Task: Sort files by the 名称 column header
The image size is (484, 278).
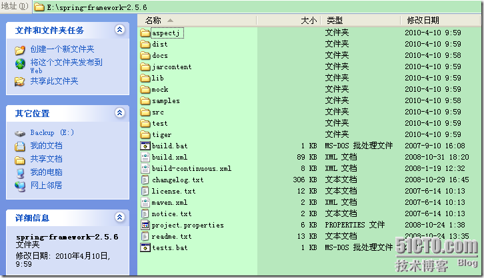Action: pyautogui.click(x=197, y=21)
